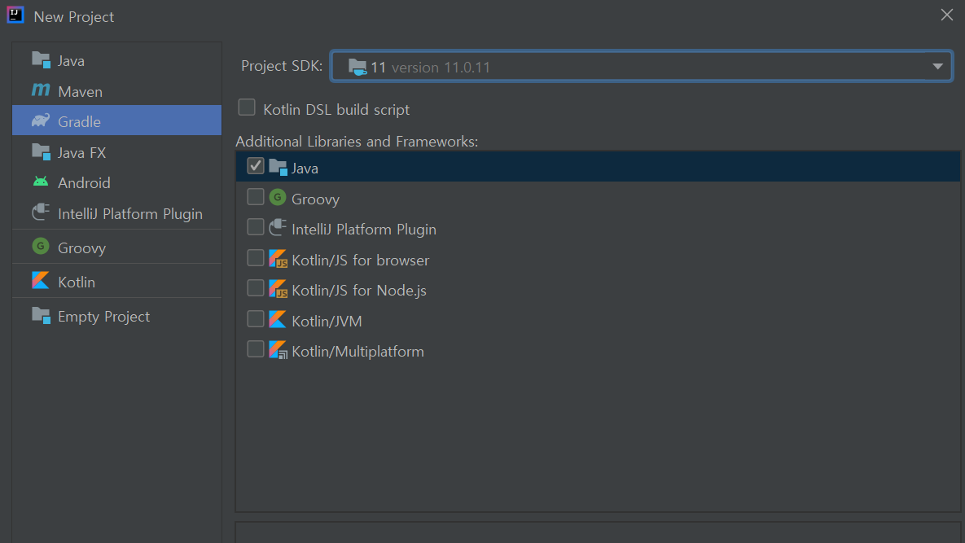Click 'Kotlin/JS for browser' text
Viewport: 965px width, 543px height.
pyautogui.click(x=361, y=261)
